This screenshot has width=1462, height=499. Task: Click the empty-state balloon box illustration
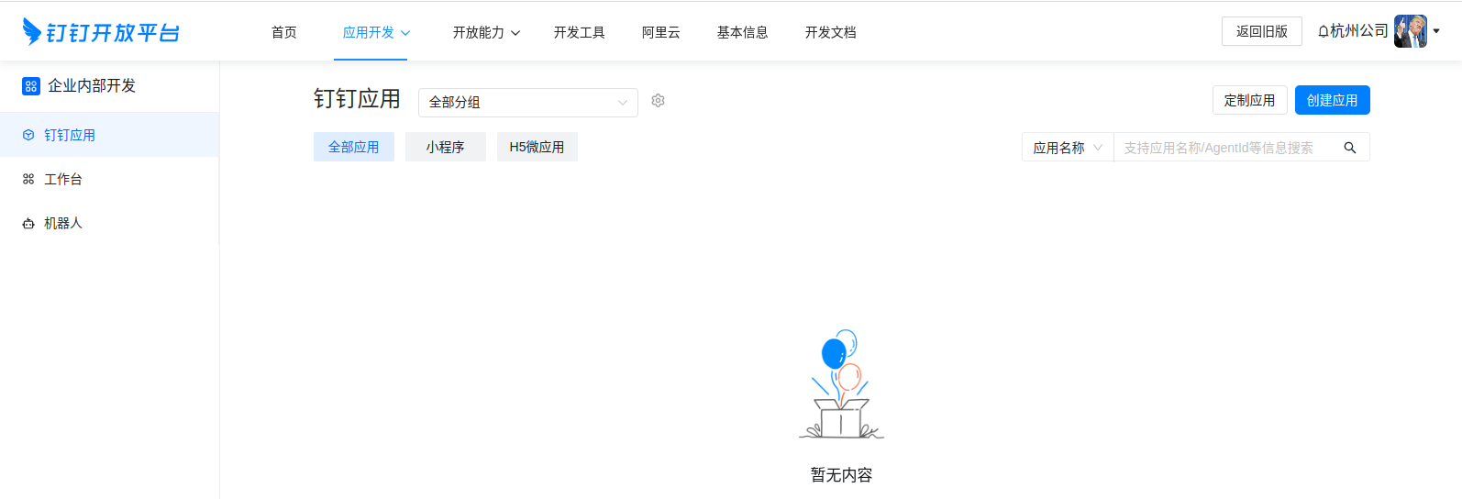(841, 385)
